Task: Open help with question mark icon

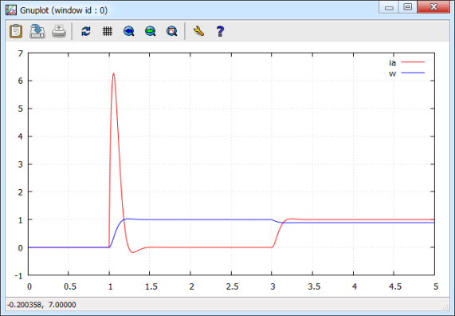Action: [220, 31]
